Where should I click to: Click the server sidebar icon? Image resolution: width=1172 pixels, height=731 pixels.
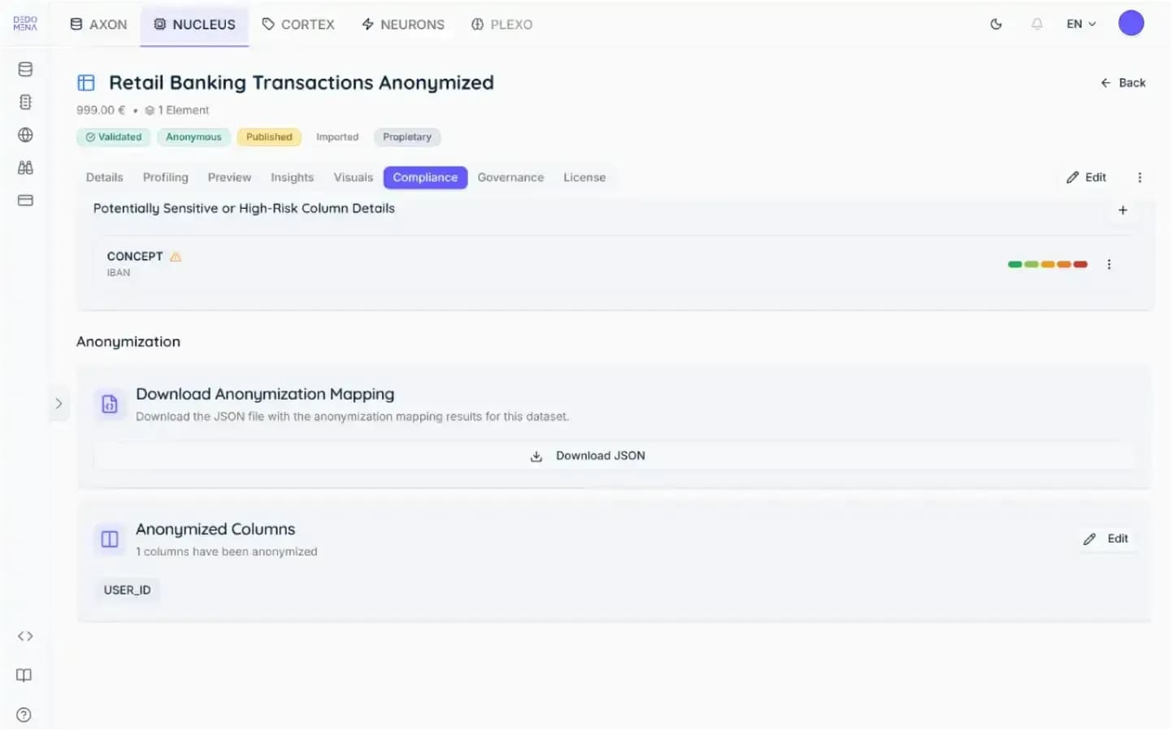[x=25, y=102]
